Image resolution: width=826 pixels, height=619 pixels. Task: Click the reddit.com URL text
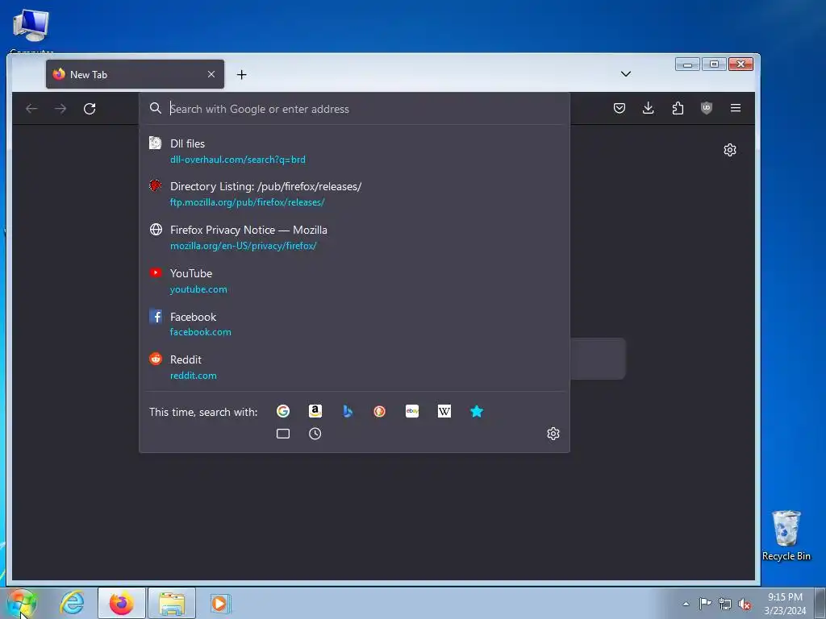[194, 376]
